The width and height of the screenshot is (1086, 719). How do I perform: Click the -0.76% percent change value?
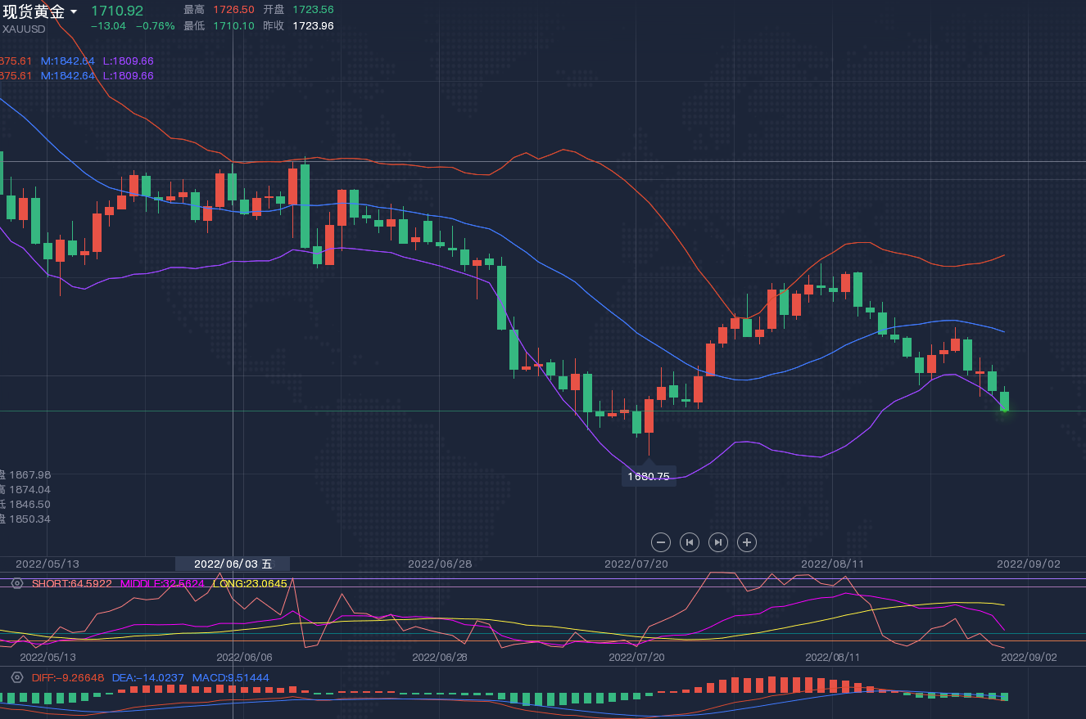tap(155, 25)
